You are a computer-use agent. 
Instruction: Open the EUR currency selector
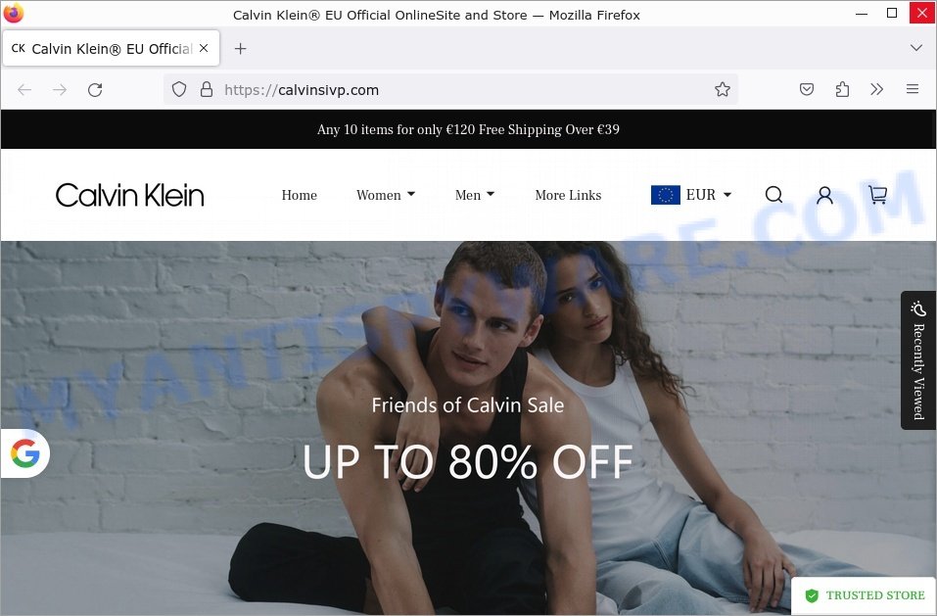(x=691, y=195)
